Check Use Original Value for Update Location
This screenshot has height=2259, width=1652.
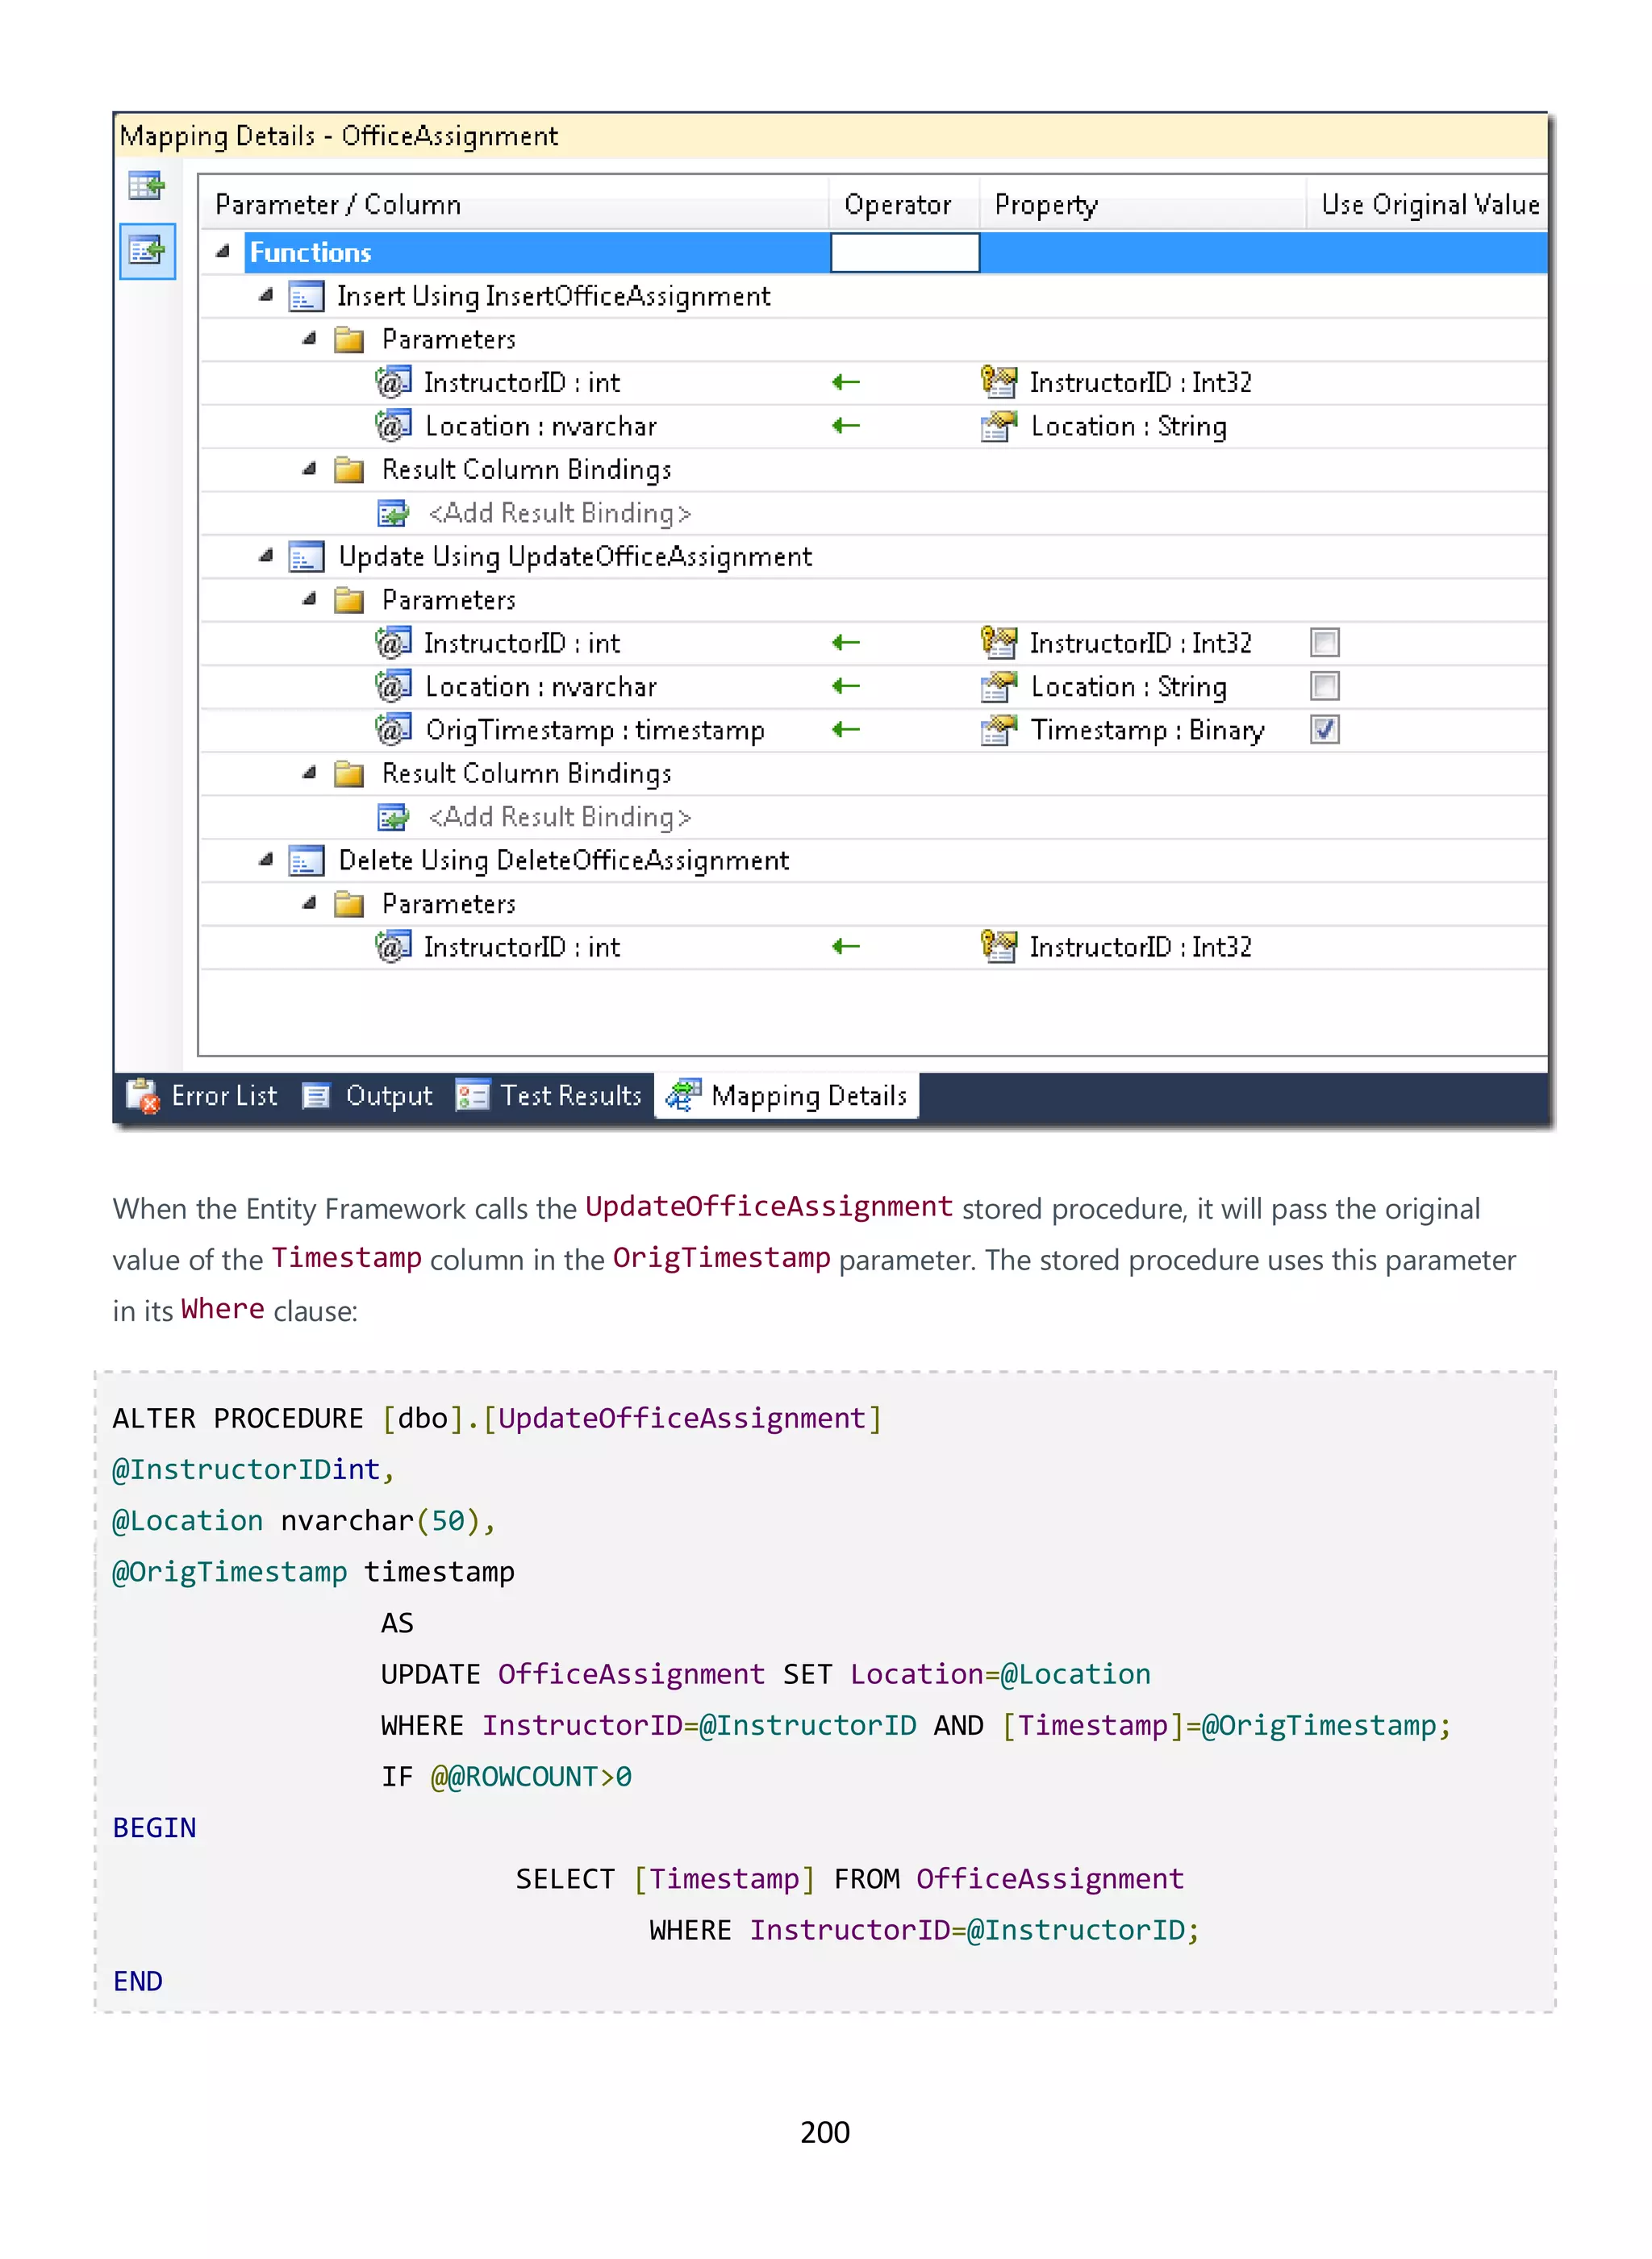[x=1325, y=686]
